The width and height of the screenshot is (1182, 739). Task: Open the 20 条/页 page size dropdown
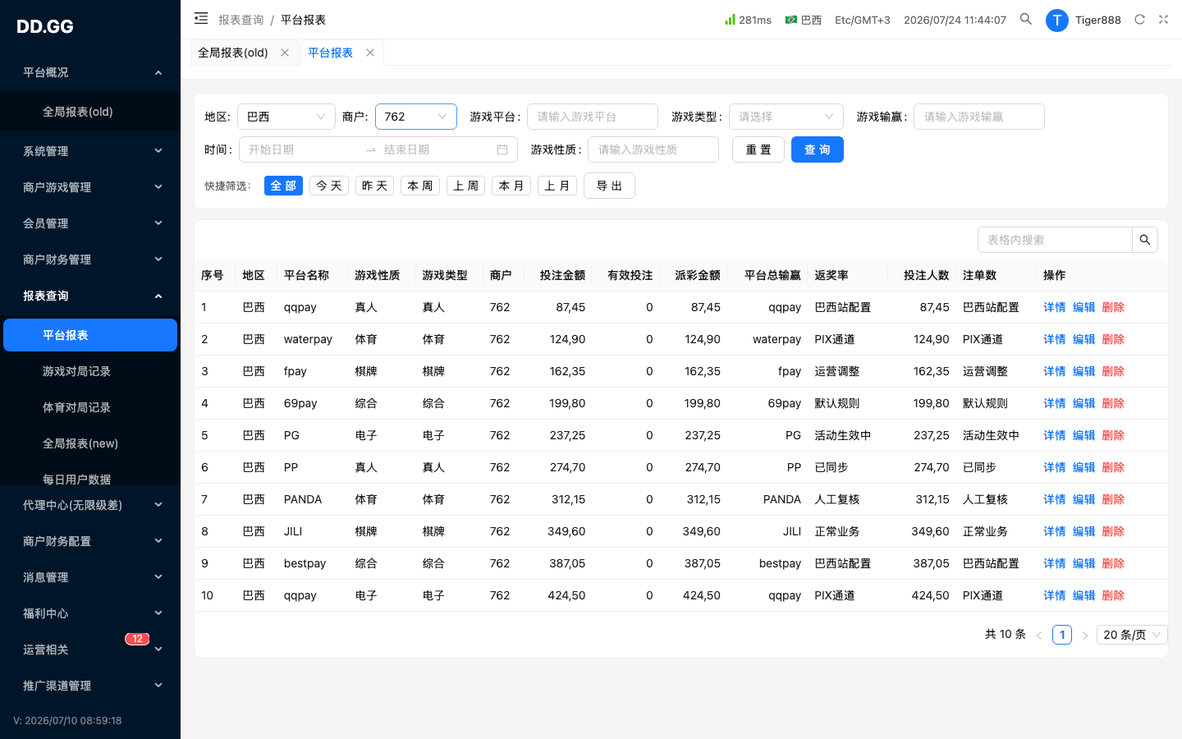[x=1132, y=635]
